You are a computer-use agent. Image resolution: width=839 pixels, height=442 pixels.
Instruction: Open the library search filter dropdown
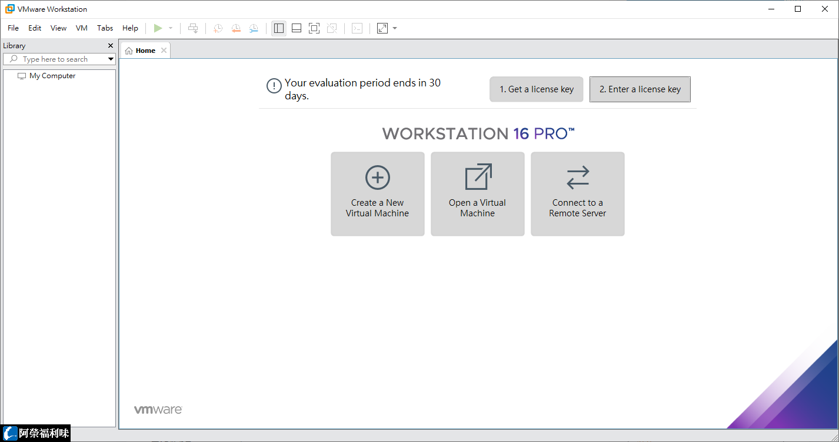(x=110, y=59)
